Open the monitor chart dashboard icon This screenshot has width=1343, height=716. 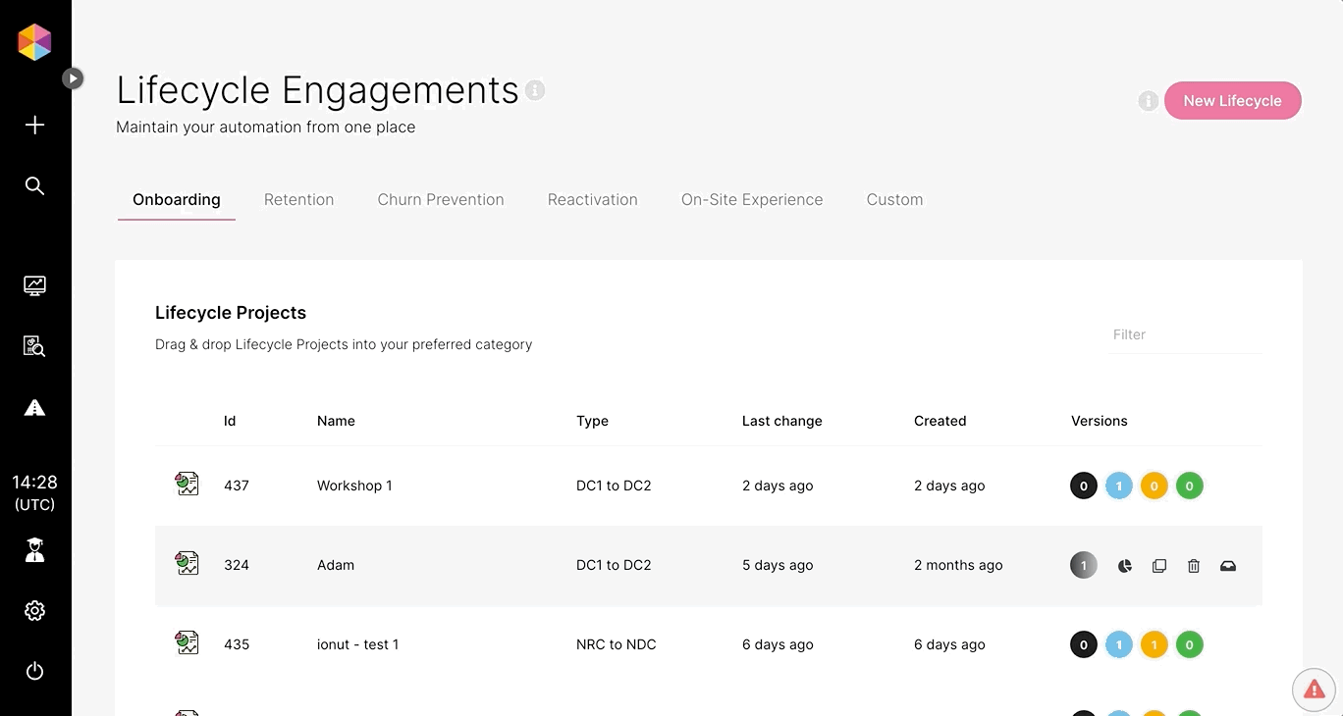(34, 285)
